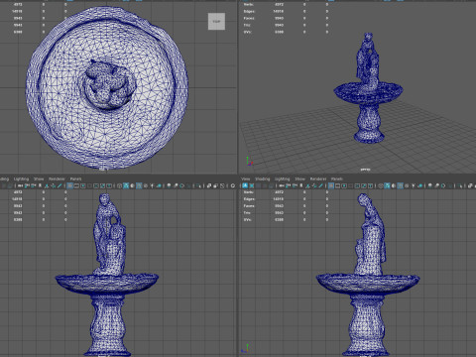Open Shading menu of bottom-right viewport

point(263,178)
